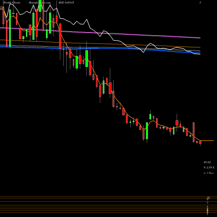Click the 'V: 2.39 N' volume text
Image resolution: width=217 pixels, height=217 pixels.
coord(209,168)
